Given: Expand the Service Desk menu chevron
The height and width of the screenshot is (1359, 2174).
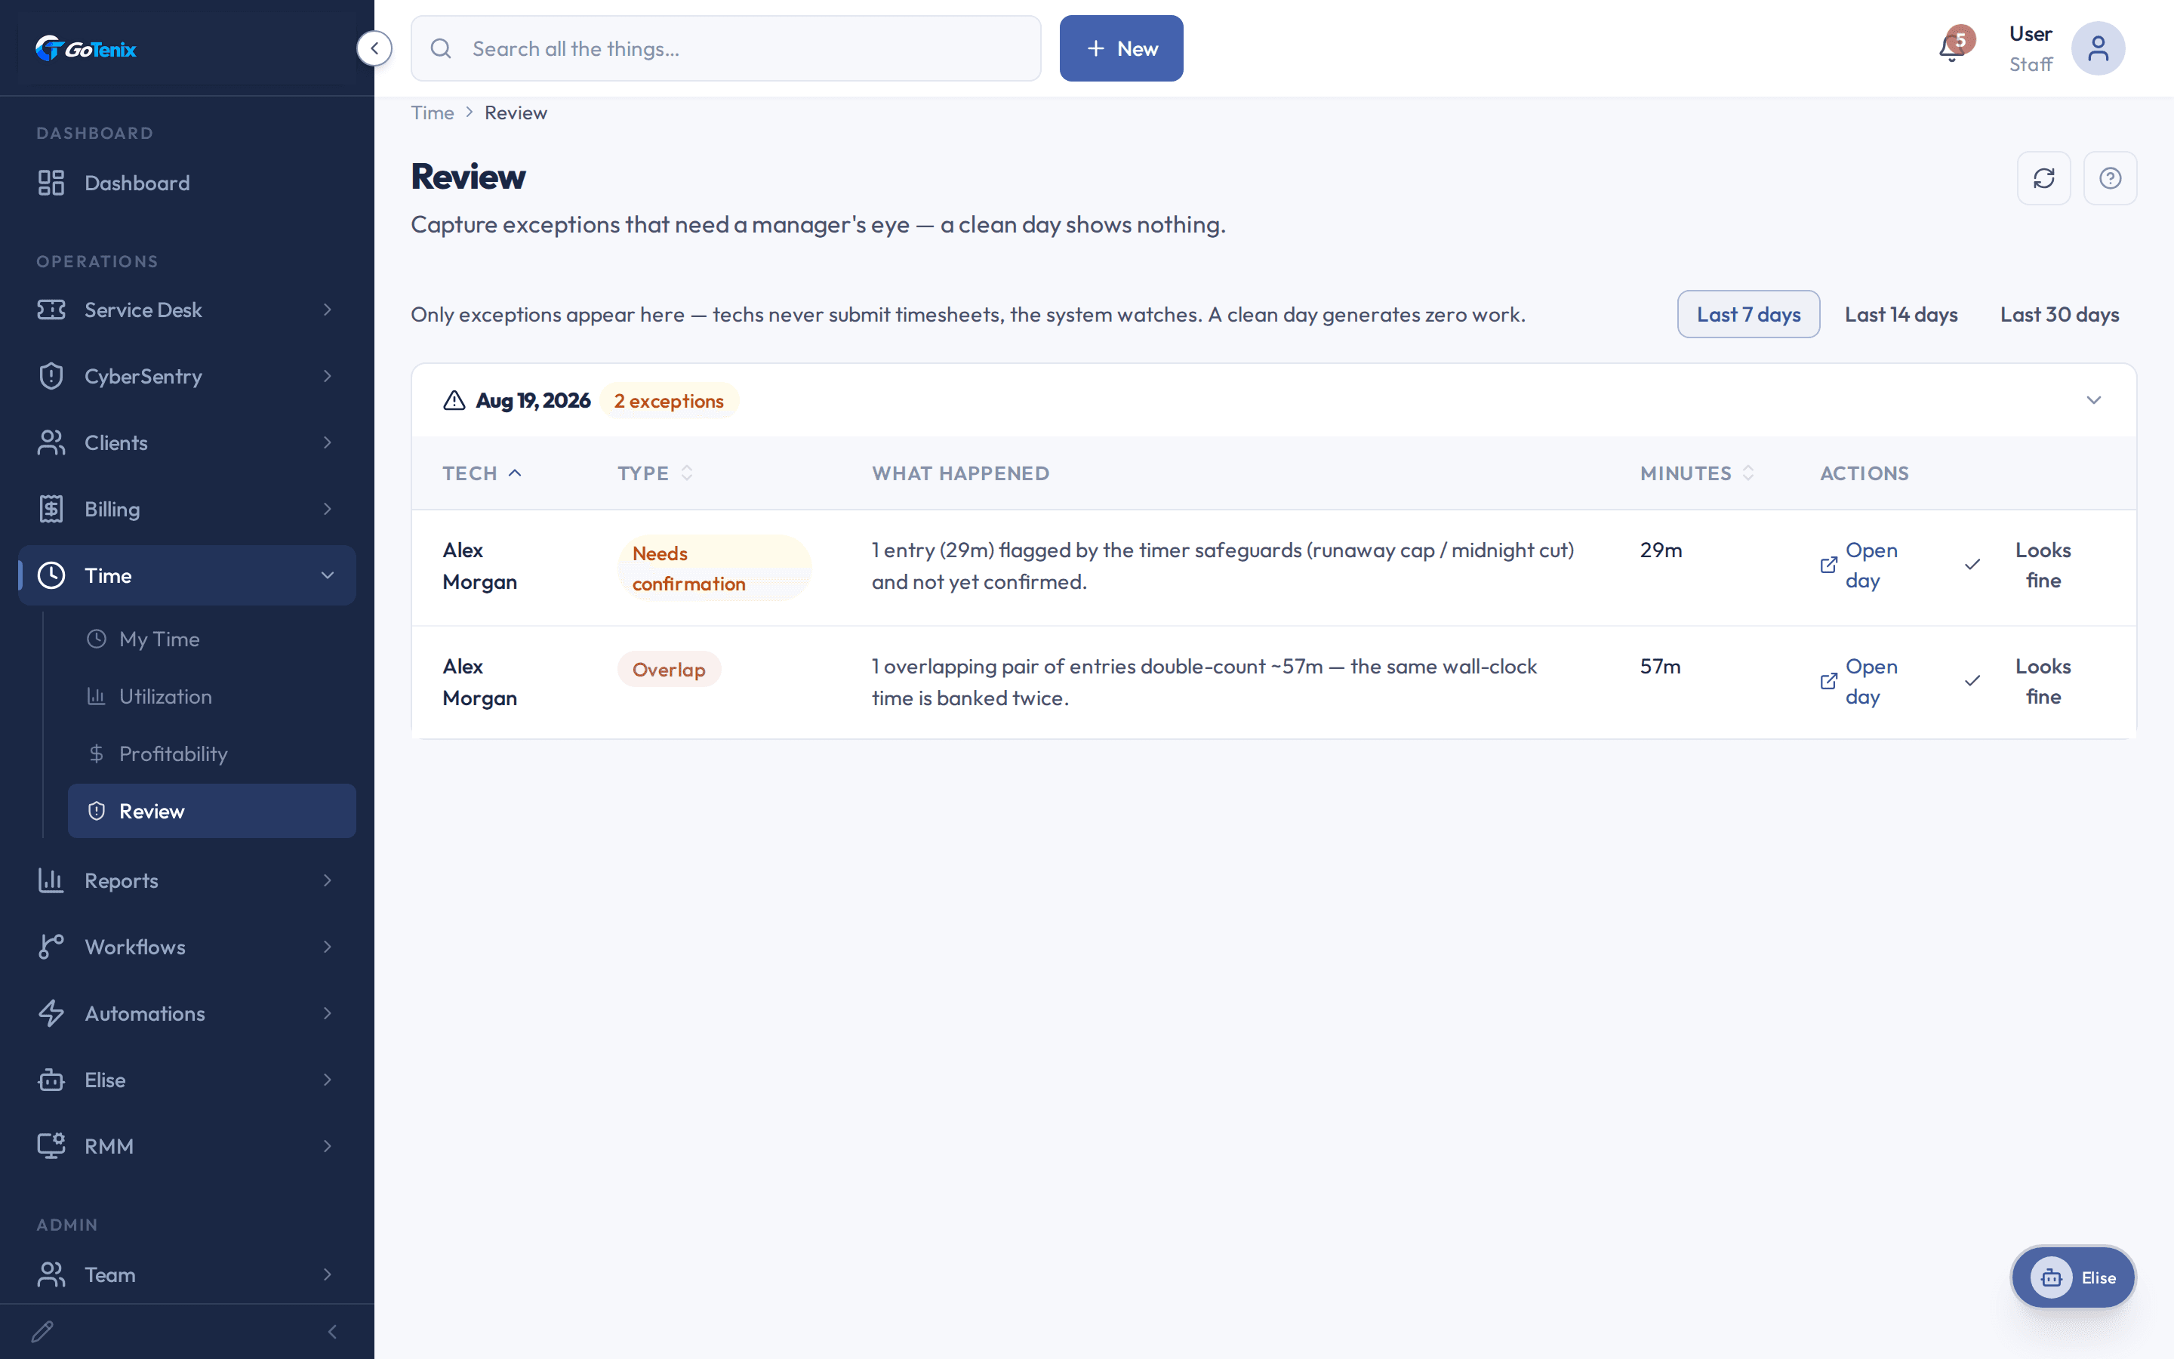Looking at the screenshot, I should click(328, 310).
